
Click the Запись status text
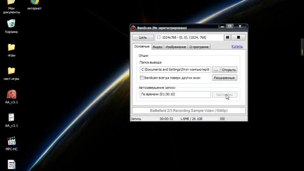[x=136, y=119]
